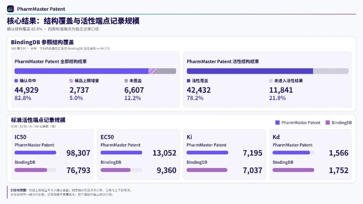Click the EC50 BindingDB value 9,360
The image size is (363, 204).
tap(166, 170)
